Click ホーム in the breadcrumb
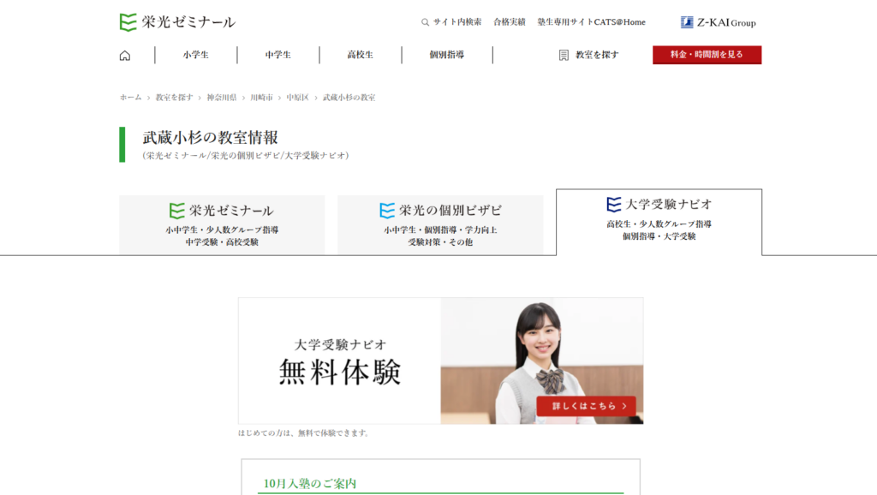Screen dimensions: 877x495 pyautogui.click(x=130, y=98)
